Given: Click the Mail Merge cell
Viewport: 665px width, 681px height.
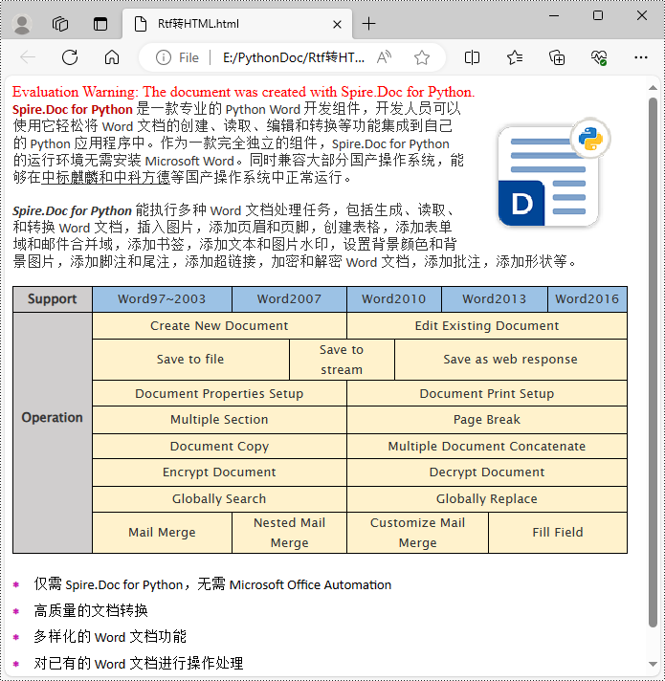Looking at the screenshot, I should pyautogui.click(x=162, y=533).
